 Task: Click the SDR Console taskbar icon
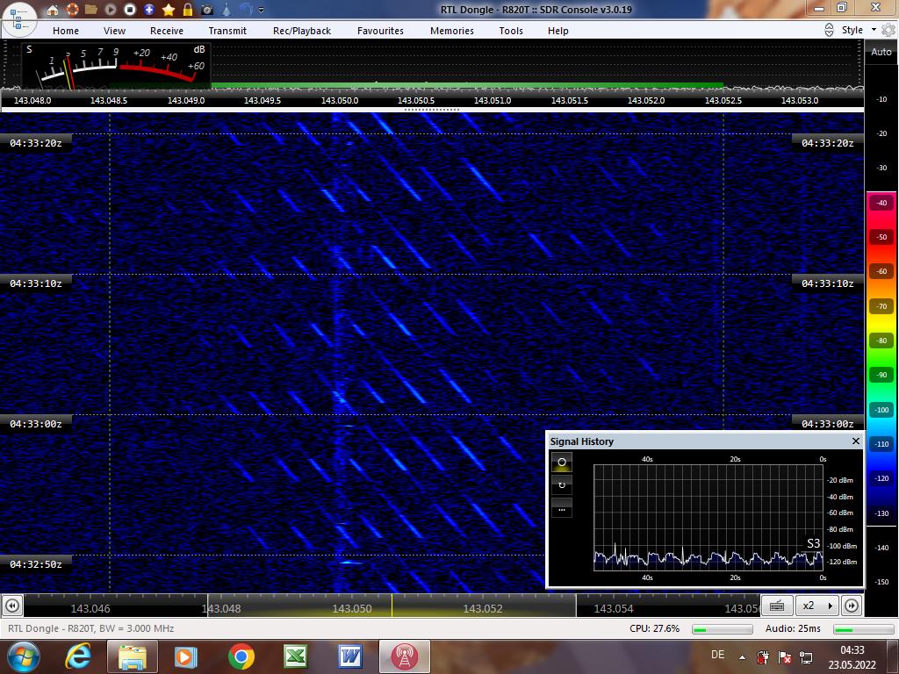tap(404, 656)
